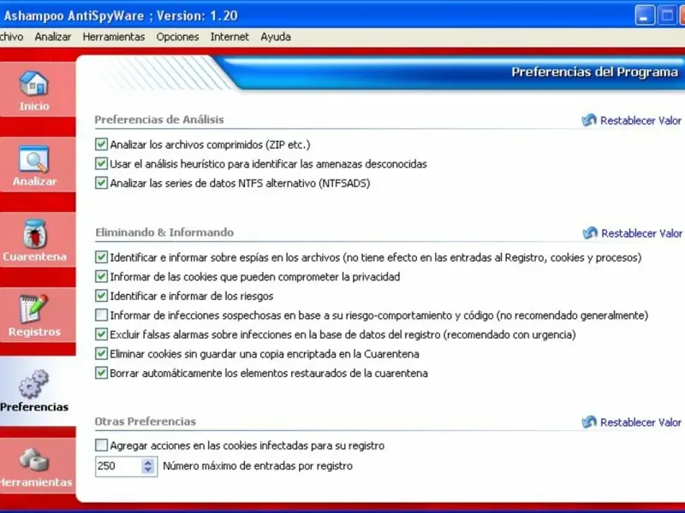Image resolution: width=685 pixels, height=513 pixels.
Task: Open the Archivo menu
Action: [x=11, y=37]
